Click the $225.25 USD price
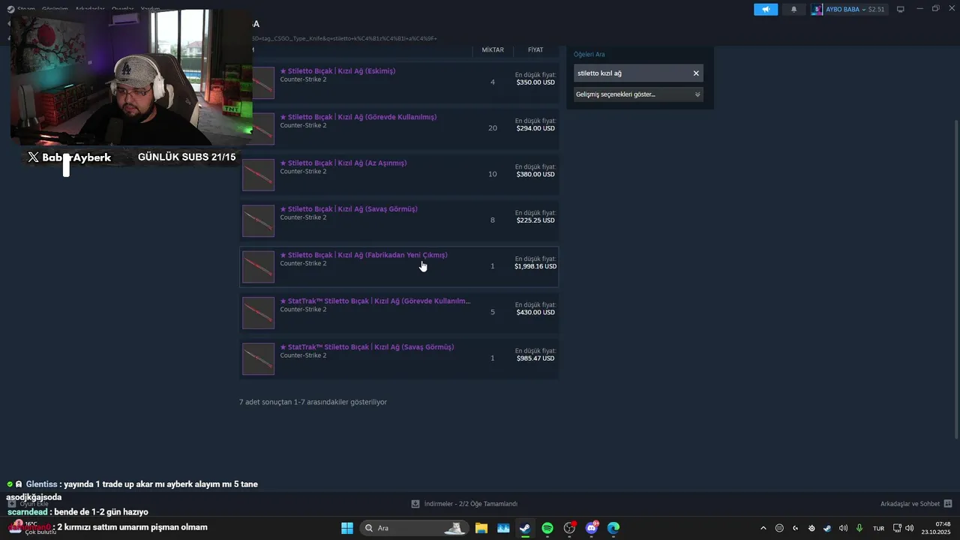Screen dimensions: 960x540 tap(535, 220)
